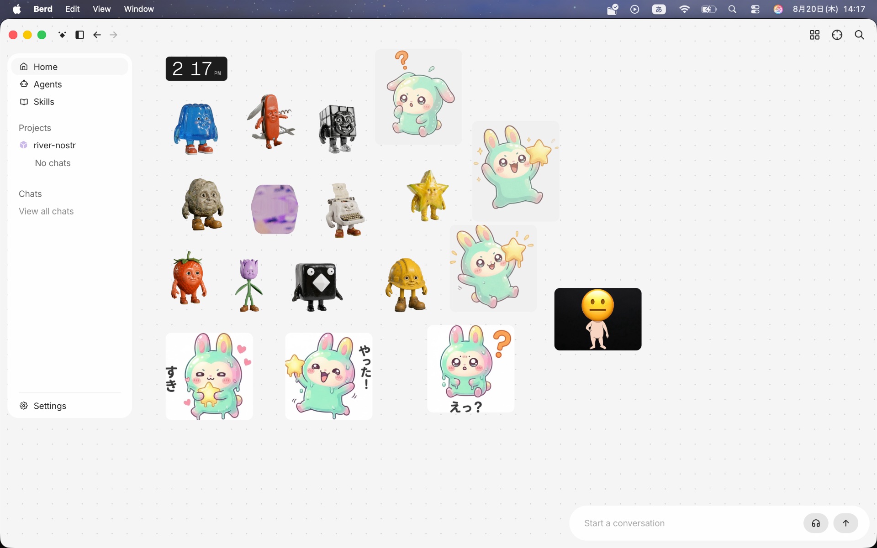The image size is (877, 548).
Task: Open the Berd app menu
Action: (x=43, y=9)
